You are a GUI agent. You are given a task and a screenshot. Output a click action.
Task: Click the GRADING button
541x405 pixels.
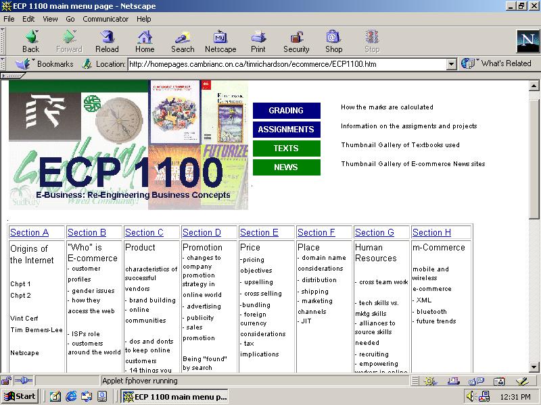pyautogui.click(x=286, y=111)
